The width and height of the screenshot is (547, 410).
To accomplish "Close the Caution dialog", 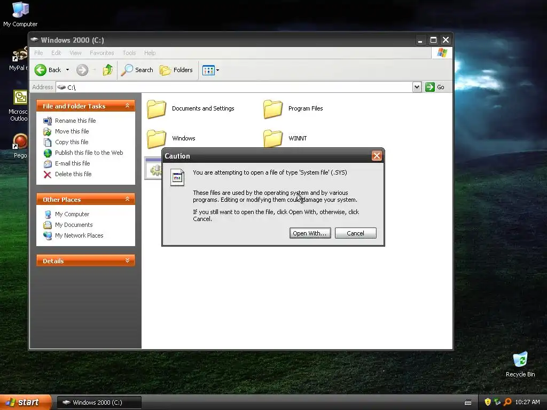I will [377, 156].
